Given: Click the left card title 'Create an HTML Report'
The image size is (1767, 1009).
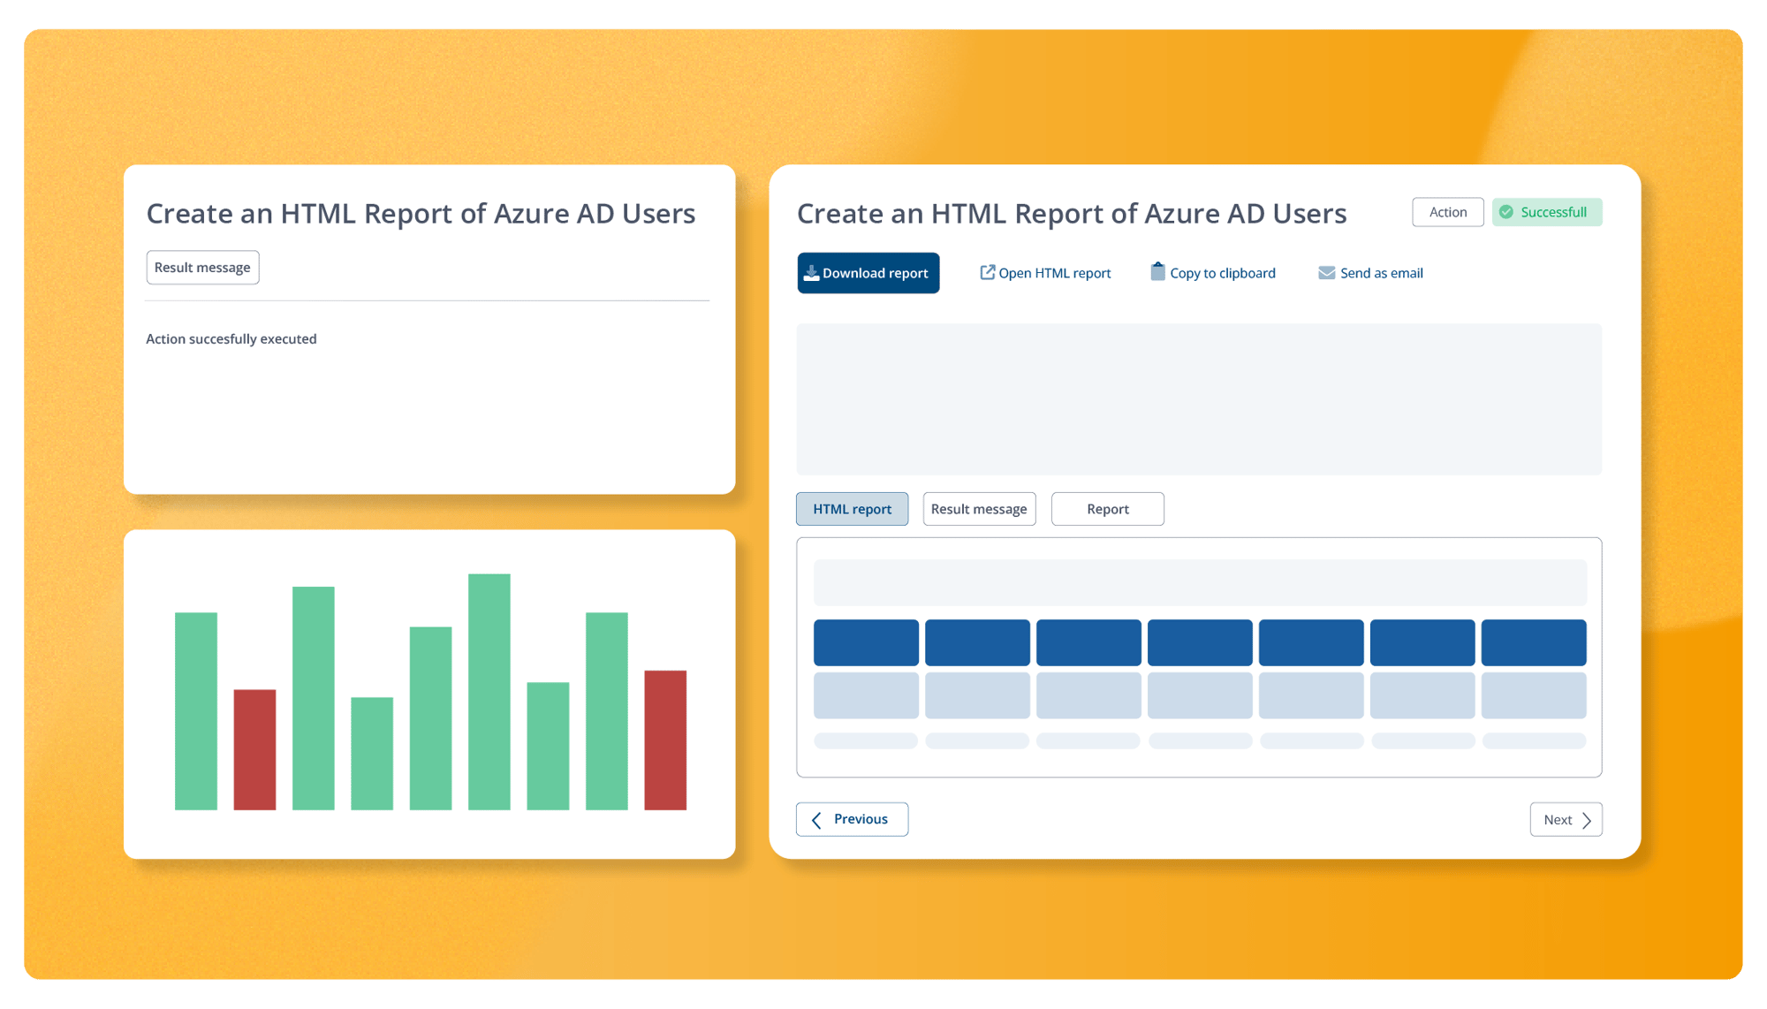Looking at the screenshot, I should click(x=421, y=213).
